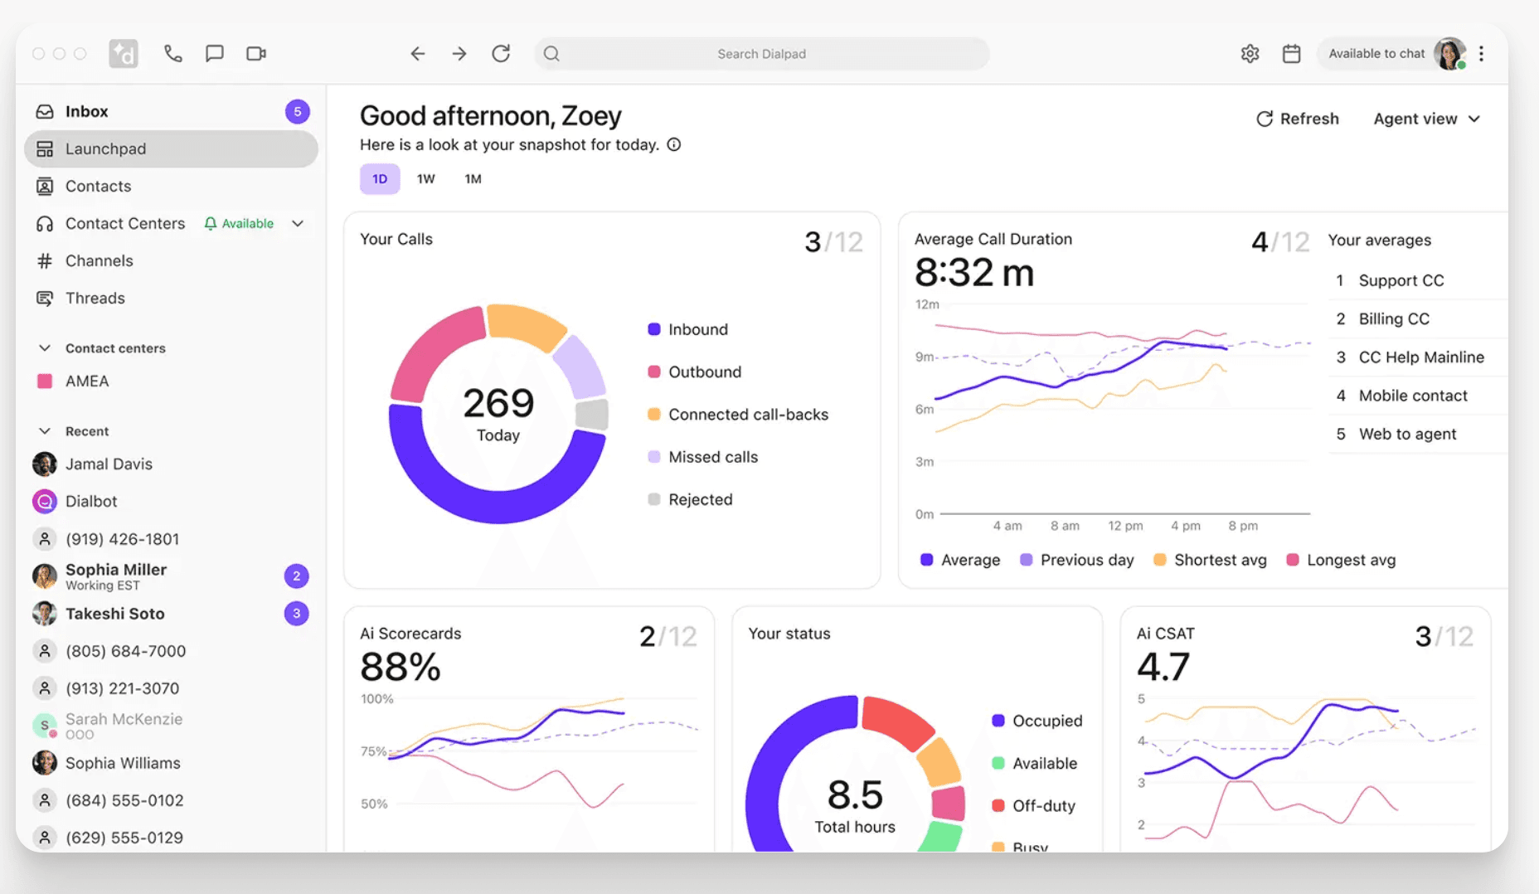
Task: Open the Dialpad logo icon
Action: pyautogui.click(x=123, y=53)
